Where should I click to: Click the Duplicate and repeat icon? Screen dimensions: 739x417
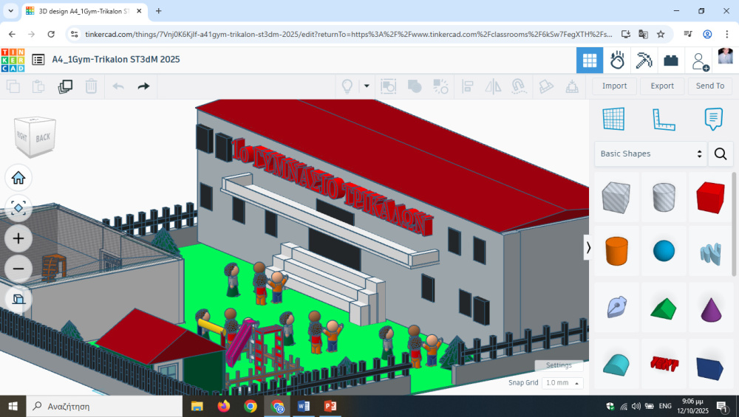(x=65, y=86)
